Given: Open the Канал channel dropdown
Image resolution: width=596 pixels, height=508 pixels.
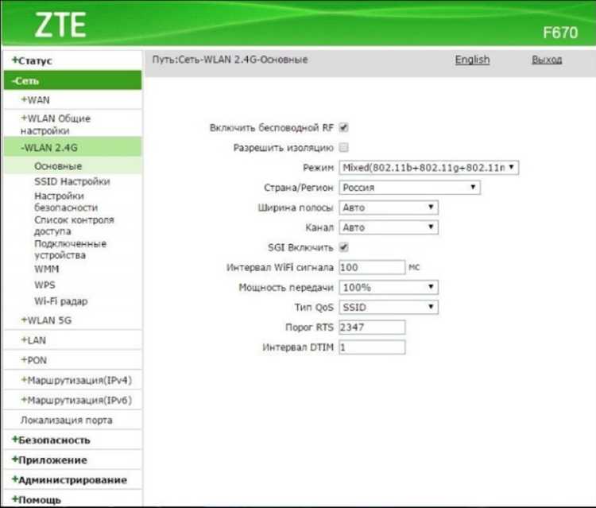Looking at the screenshot, I should tap(389, 227).
